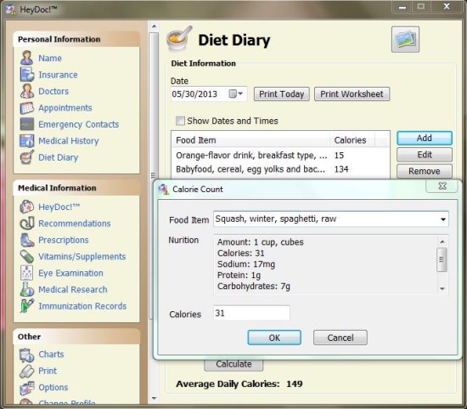Click the Calories input field showing 31
Viewport: 467px width, 409px height.
click(x=251, y=313)
